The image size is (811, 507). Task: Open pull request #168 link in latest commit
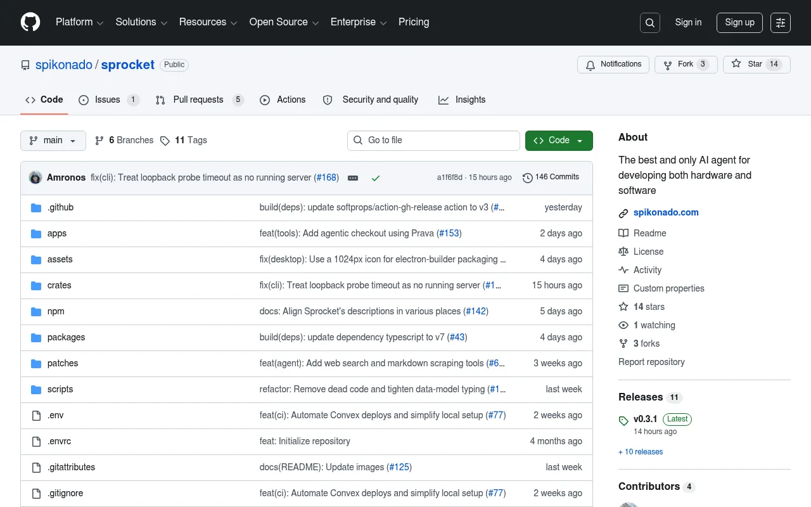coord(326,178)
